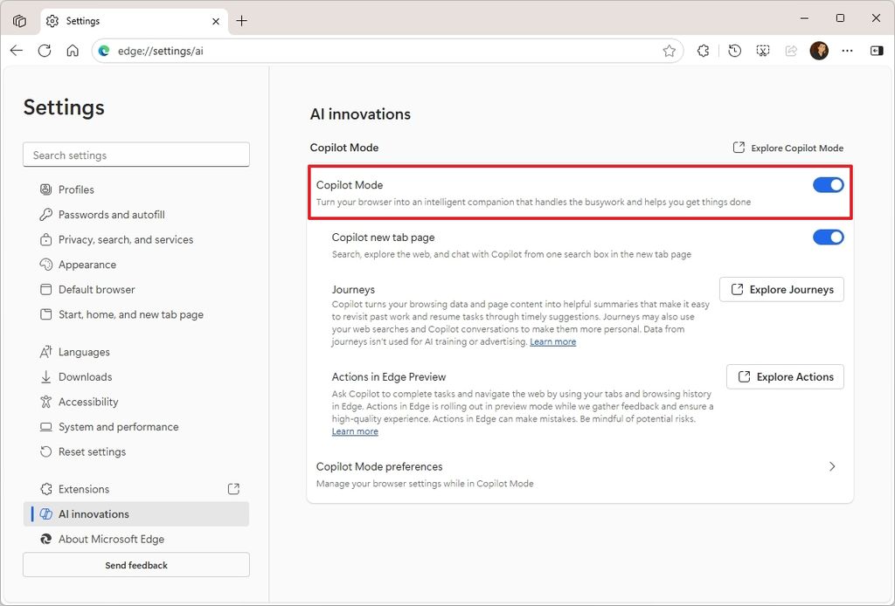
Task: Click the Journeys setting title
Action: coord(353,290)
